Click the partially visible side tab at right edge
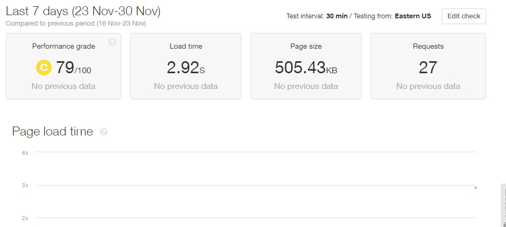 pos(503,206)
